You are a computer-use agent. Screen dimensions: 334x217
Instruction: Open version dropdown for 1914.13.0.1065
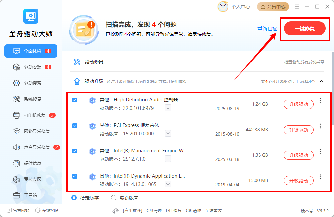168,184
